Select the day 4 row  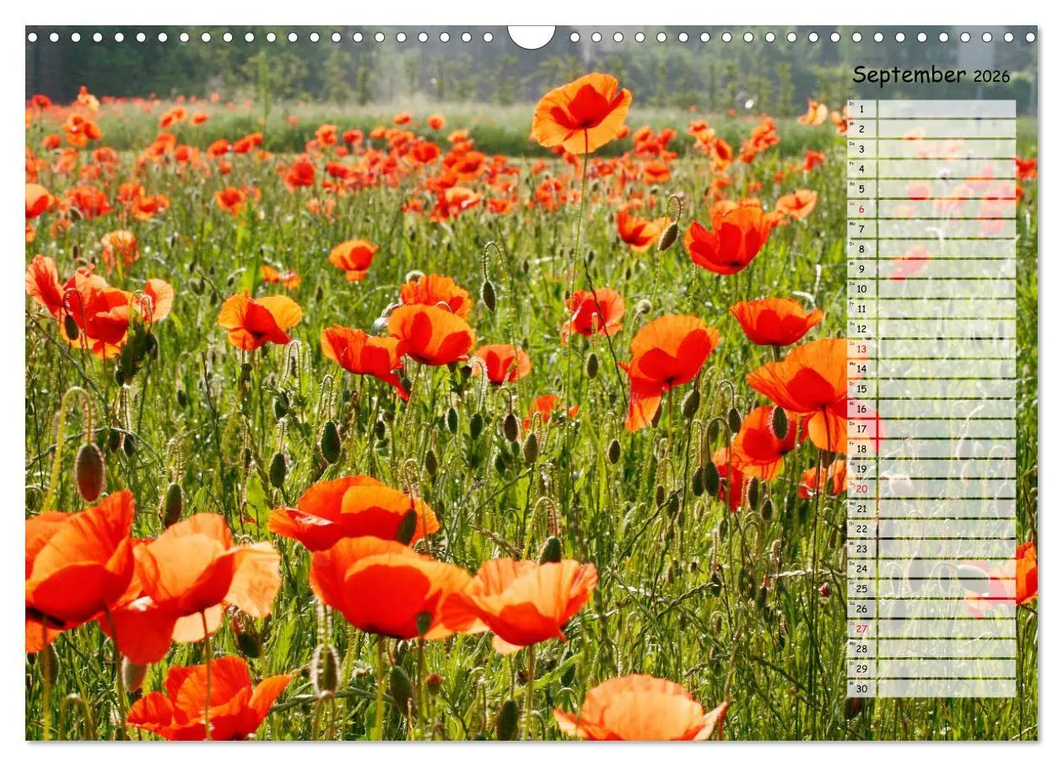(931, 169)
